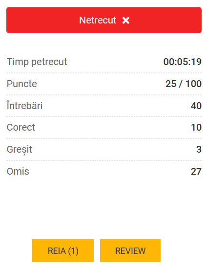Click the Puncte label

click(21, 84)
